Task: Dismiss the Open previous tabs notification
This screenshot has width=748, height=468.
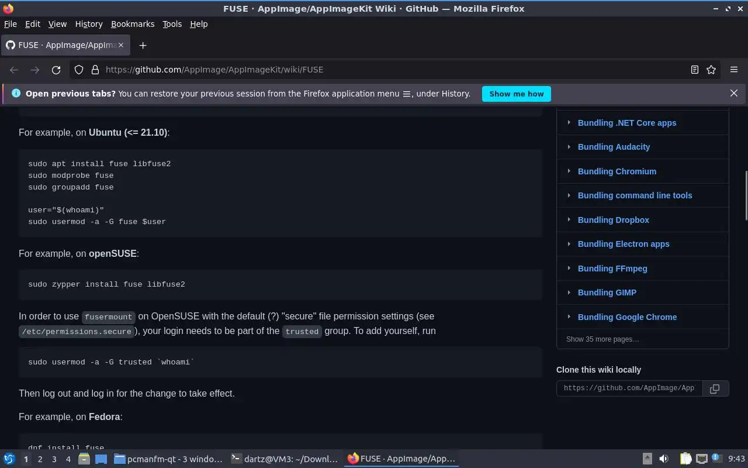Action: [x=734, y=94]
